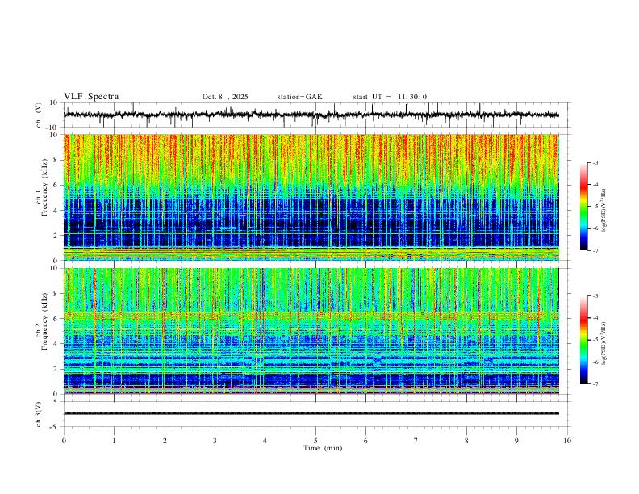Click the ch.1 spectrogram color bar
The image size is (639, 494).
(583, 207)
